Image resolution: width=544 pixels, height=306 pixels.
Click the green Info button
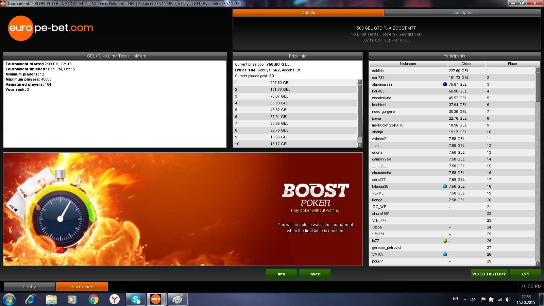click(x=282, y=274)
